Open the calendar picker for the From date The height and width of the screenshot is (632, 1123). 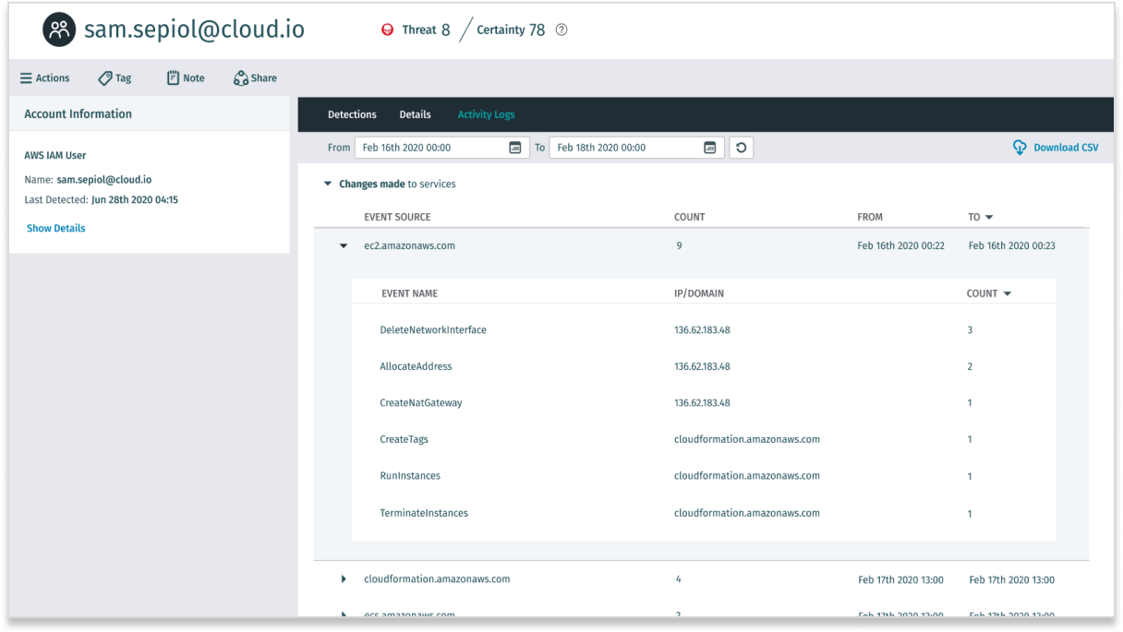point(515,147)
